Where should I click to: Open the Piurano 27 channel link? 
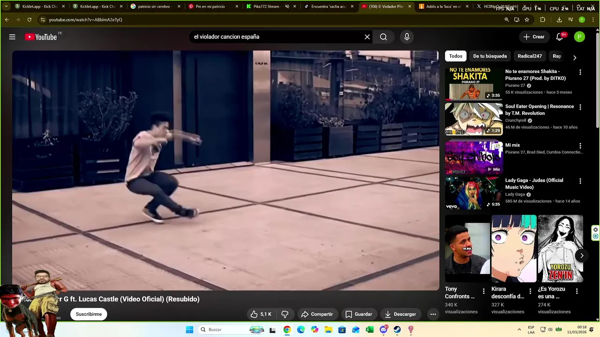click(x=515, y=86)
